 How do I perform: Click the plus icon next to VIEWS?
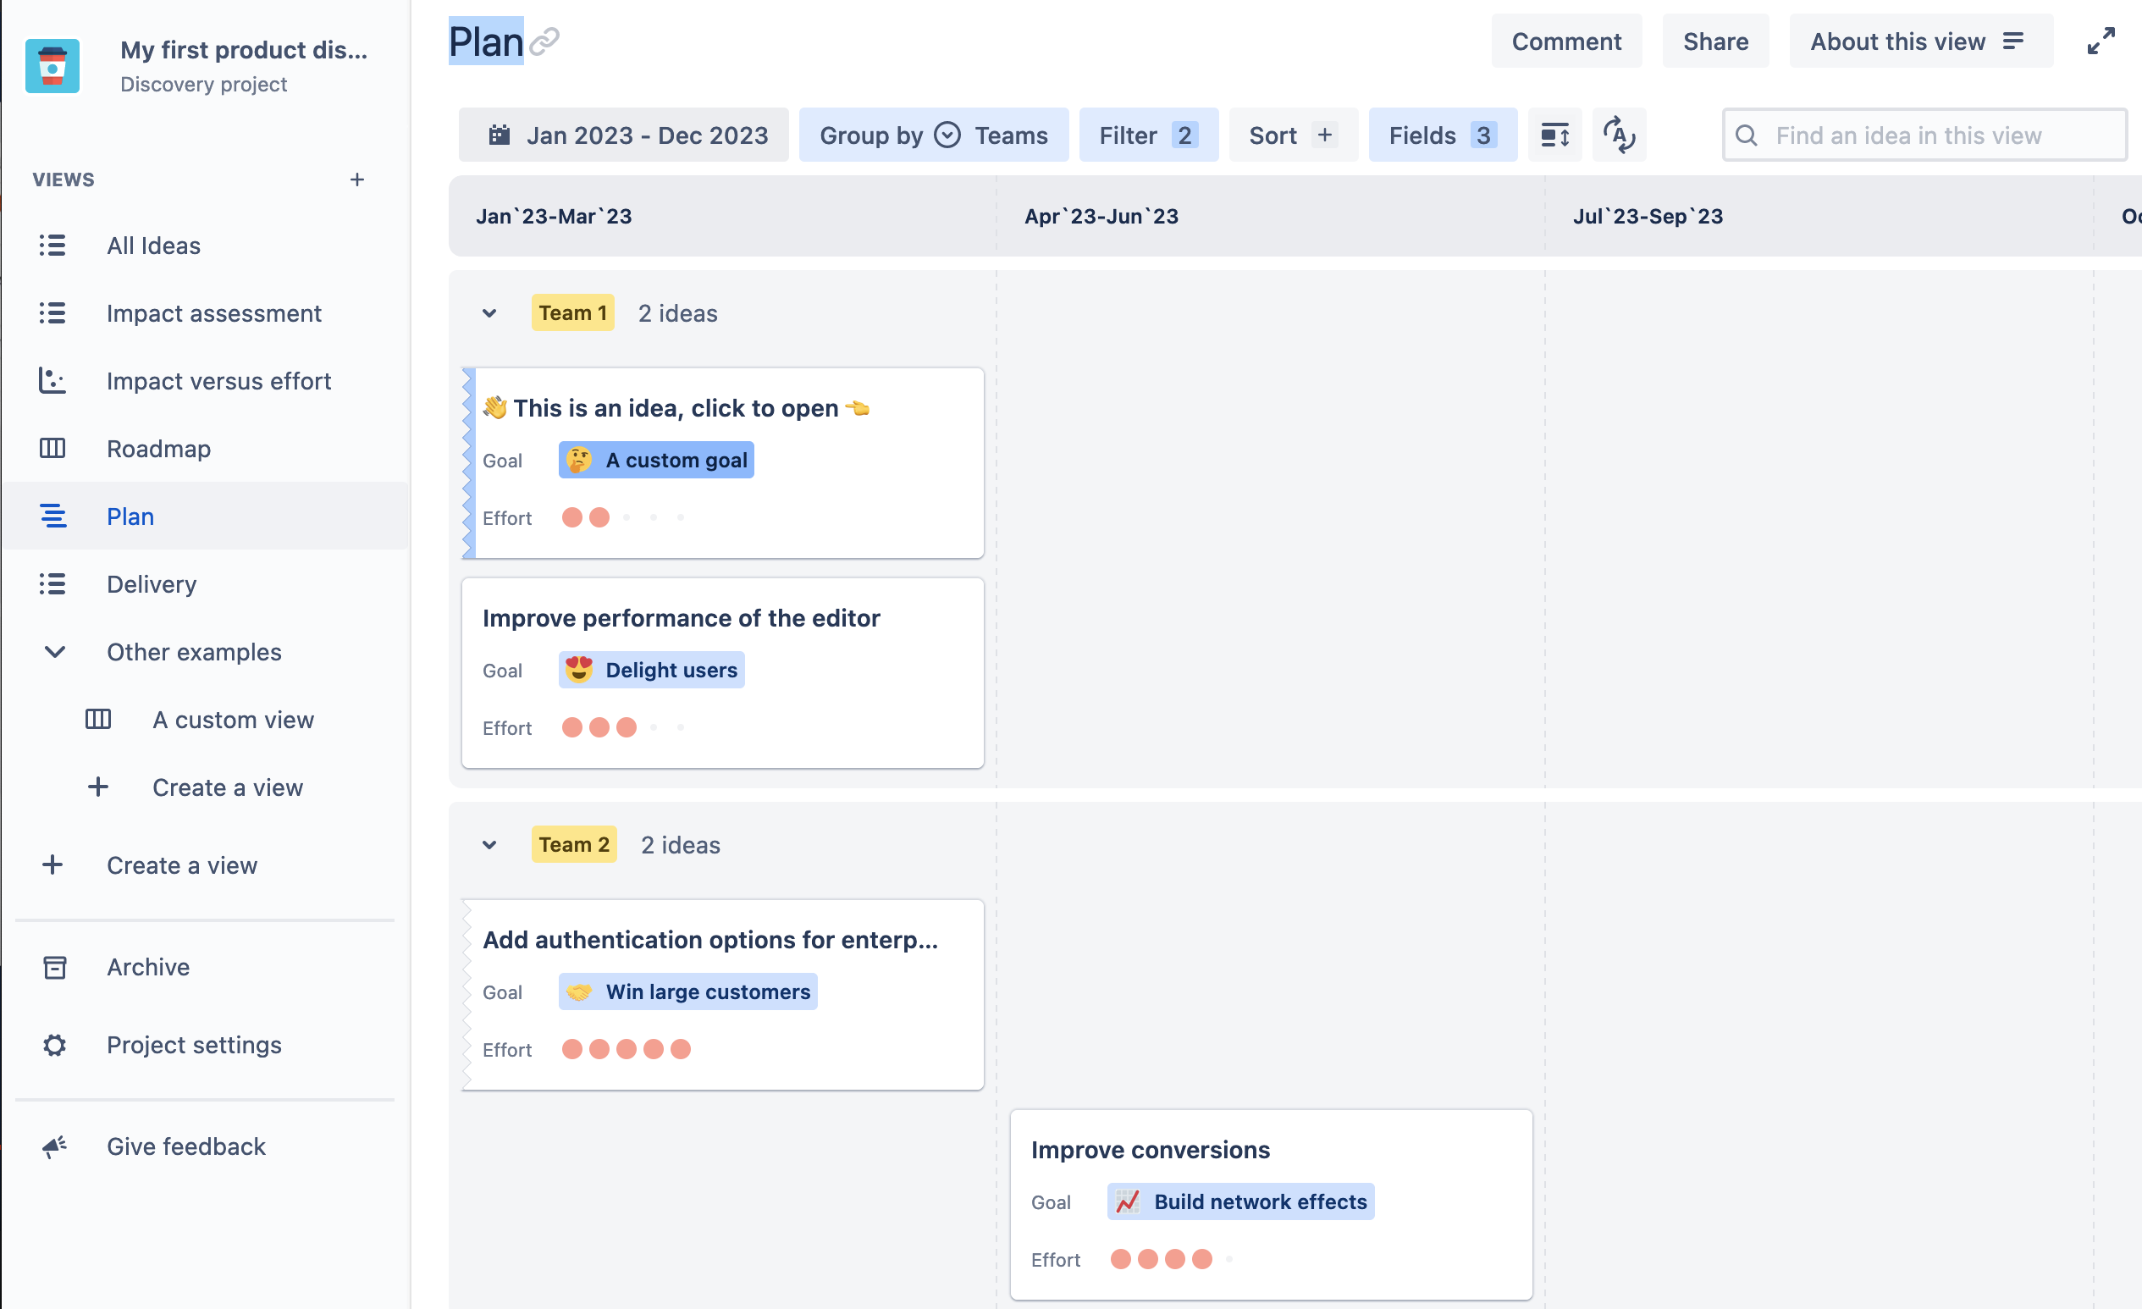[356, 180]
